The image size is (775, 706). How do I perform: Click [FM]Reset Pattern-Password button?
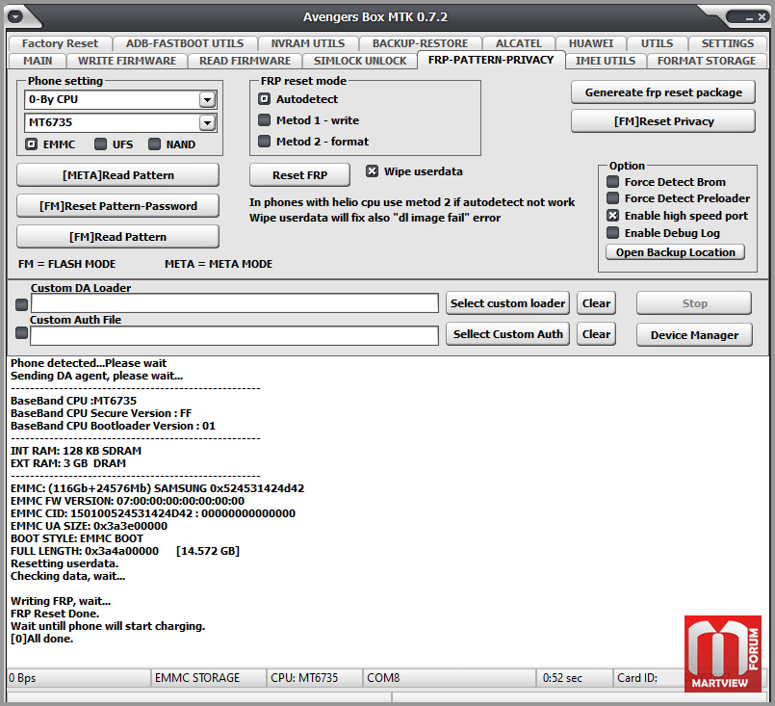[x=118, y=206]
